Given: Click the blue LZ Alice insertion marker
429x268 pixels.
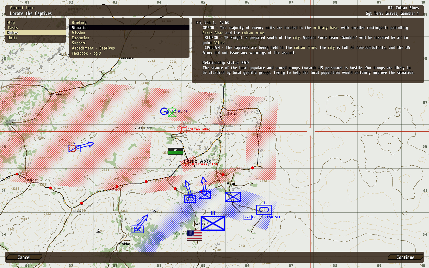Looking at the screenshot, I should [164, 111].
